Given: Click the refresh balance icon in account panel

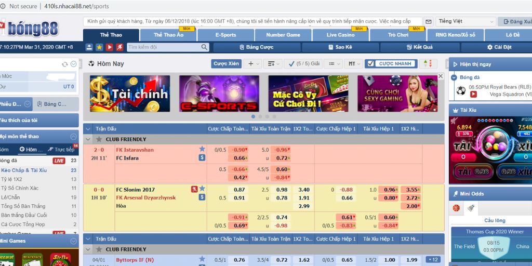Looking at the screenshot, I should pyautogui.click(x=65, y=64).
